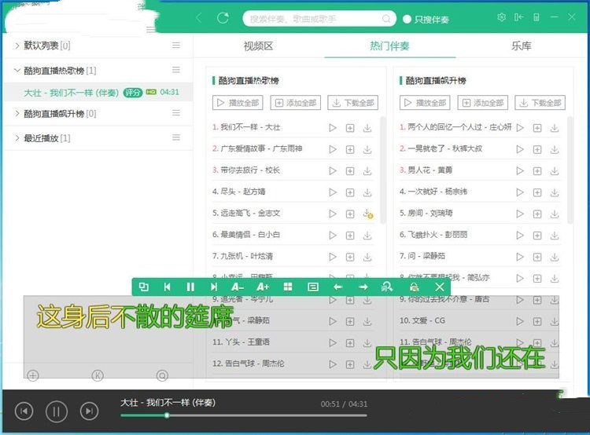This screenshot has height=435, width=590.
Task: Add 广东爱情故事 to playlist
Action: click(350, 149)
